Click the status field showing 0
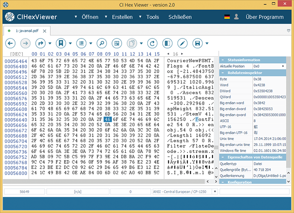 pyautogui.click(x=130, y=192)
